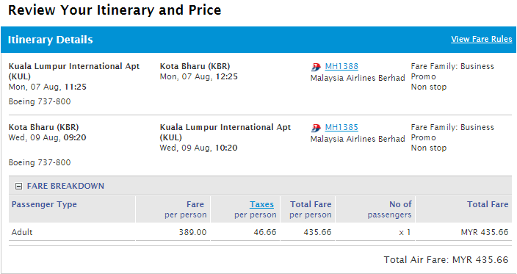Click the Total Air Fare MYR 435.66 text
This screenshot has height=274, width=517.
click(x=446, y=260)
